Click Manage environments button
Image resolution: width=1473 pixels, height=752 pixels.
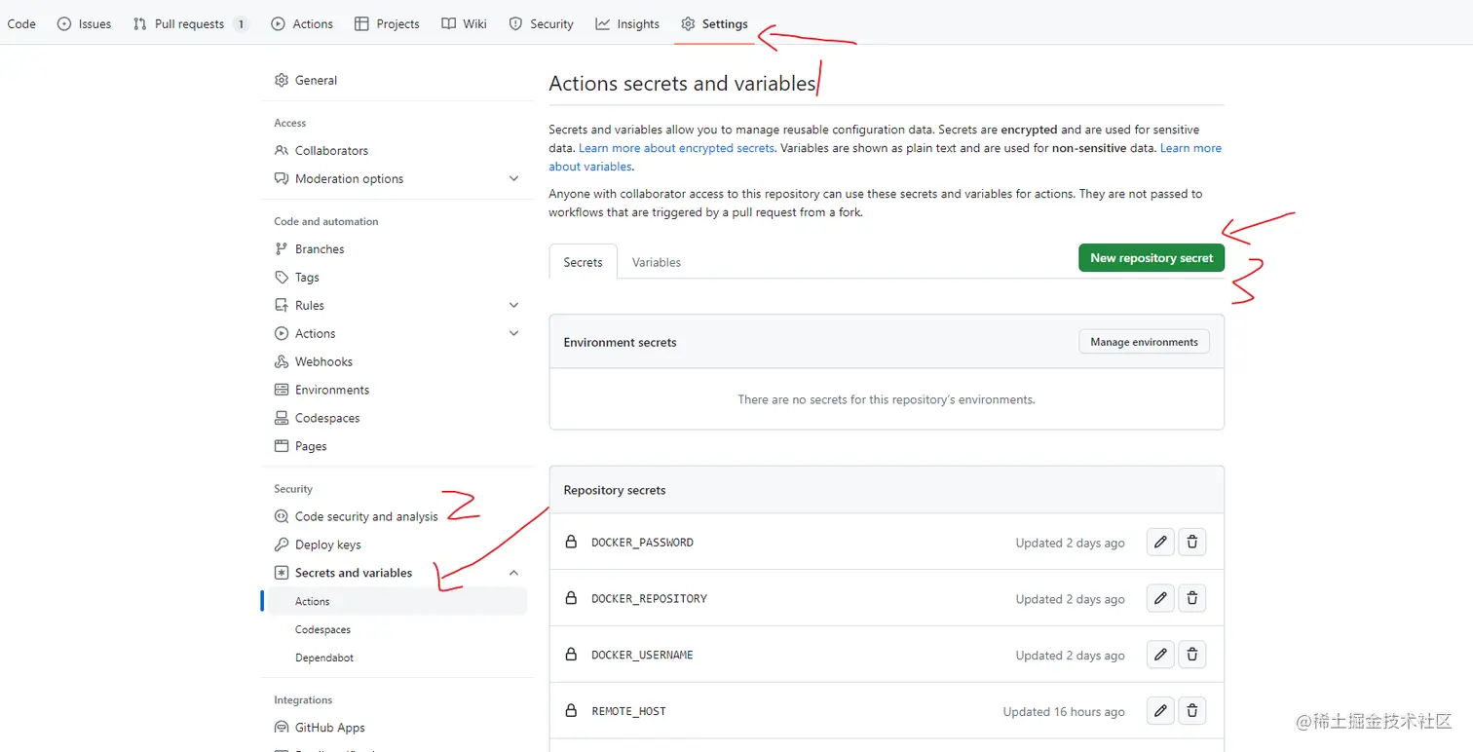1144,342
